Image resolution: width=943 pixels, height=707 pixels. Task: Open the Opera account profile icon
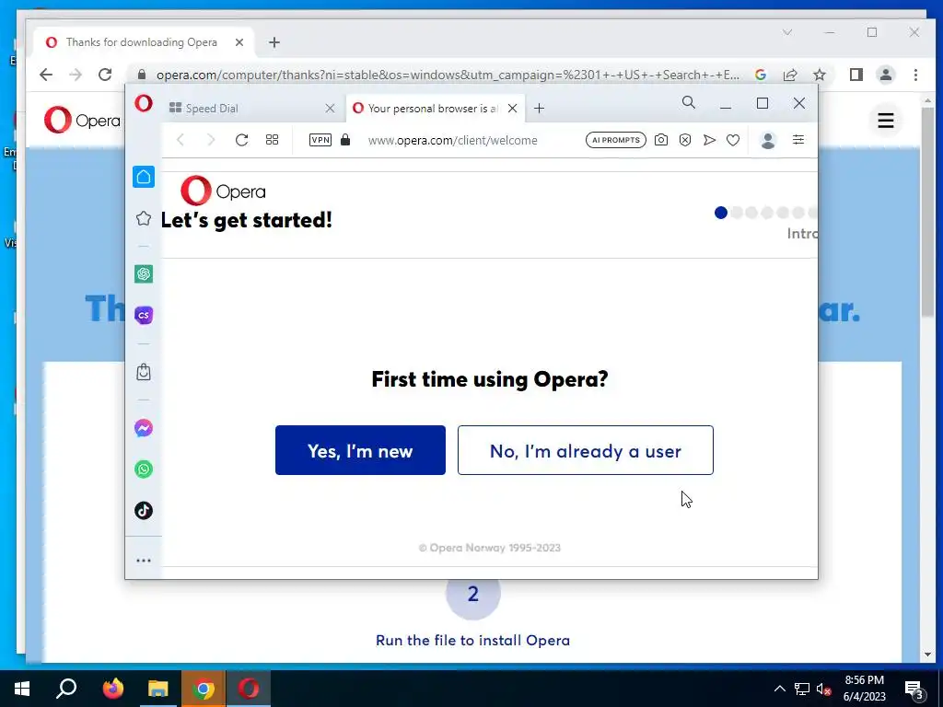768,140
